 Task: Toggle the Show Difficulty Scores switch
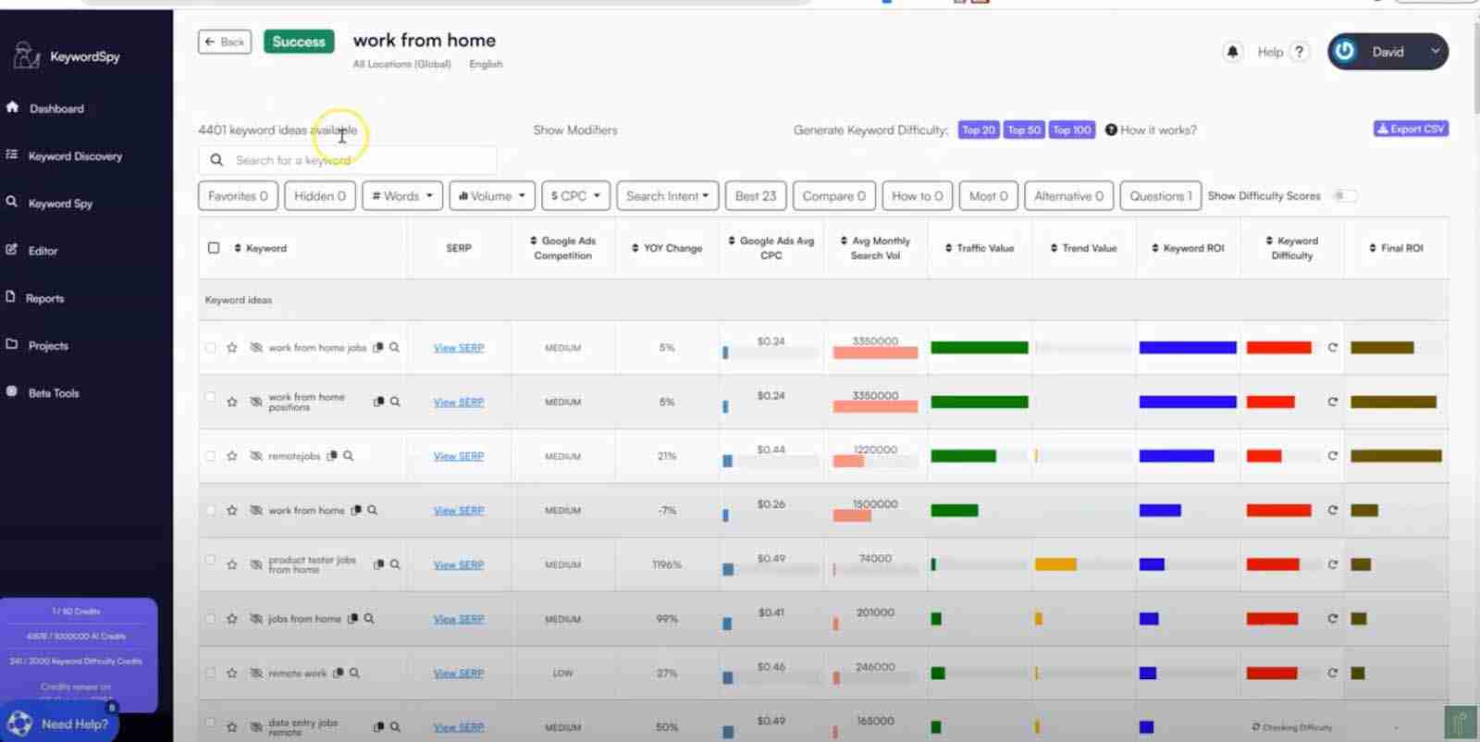point(1344,196)
